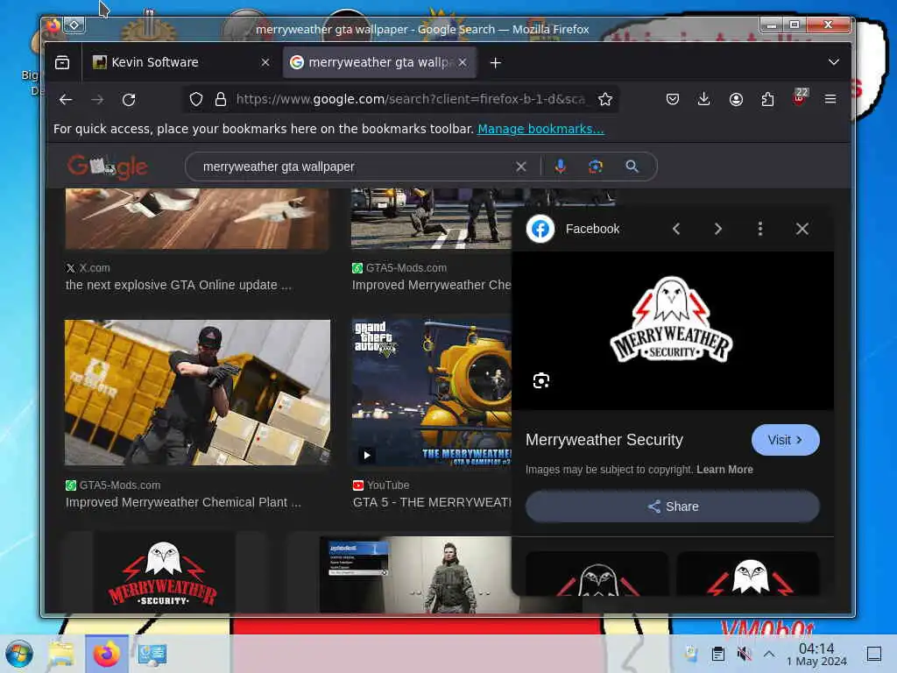Open a new tab with plus
This screenshot has height=673, width=897.
pyautogui.click(x=496, y=62)
